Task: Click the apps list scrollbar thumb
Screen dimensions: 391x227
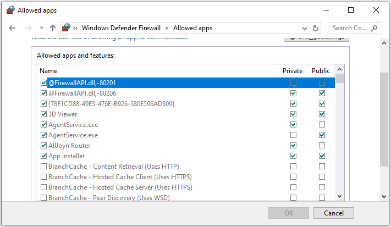Action: 339,78
